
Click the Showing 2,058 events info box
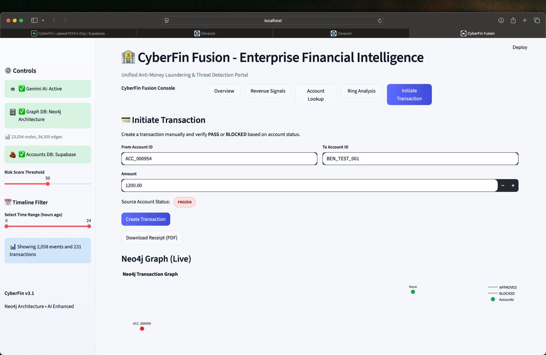48,250
